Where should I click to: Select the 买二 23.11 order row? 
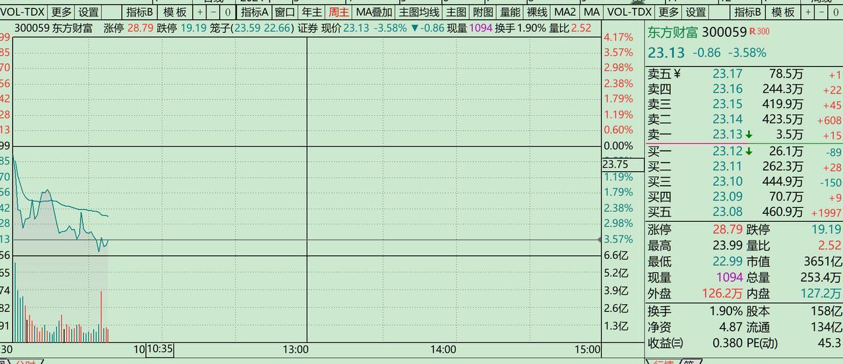745,167
